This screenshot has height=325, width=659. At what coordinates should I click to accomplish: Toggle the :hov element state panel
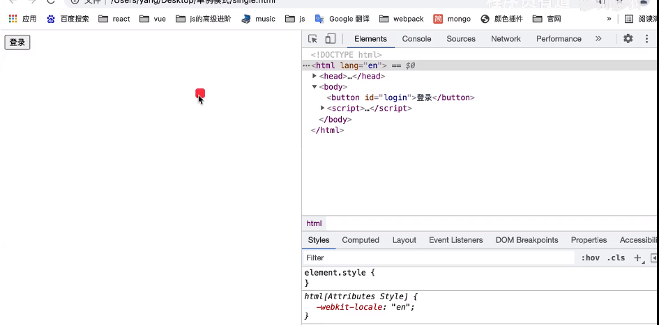590,258
